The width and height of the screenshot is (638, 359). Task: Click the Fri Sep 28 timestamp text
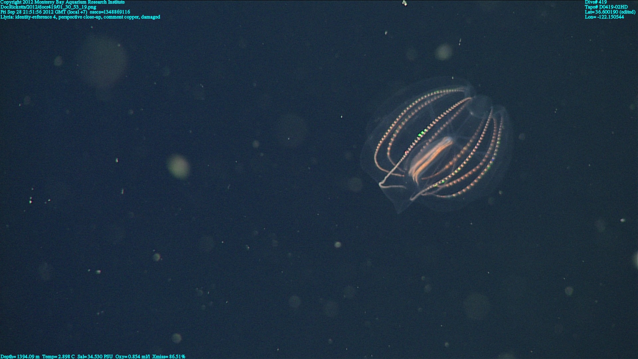tap(44, 12)
